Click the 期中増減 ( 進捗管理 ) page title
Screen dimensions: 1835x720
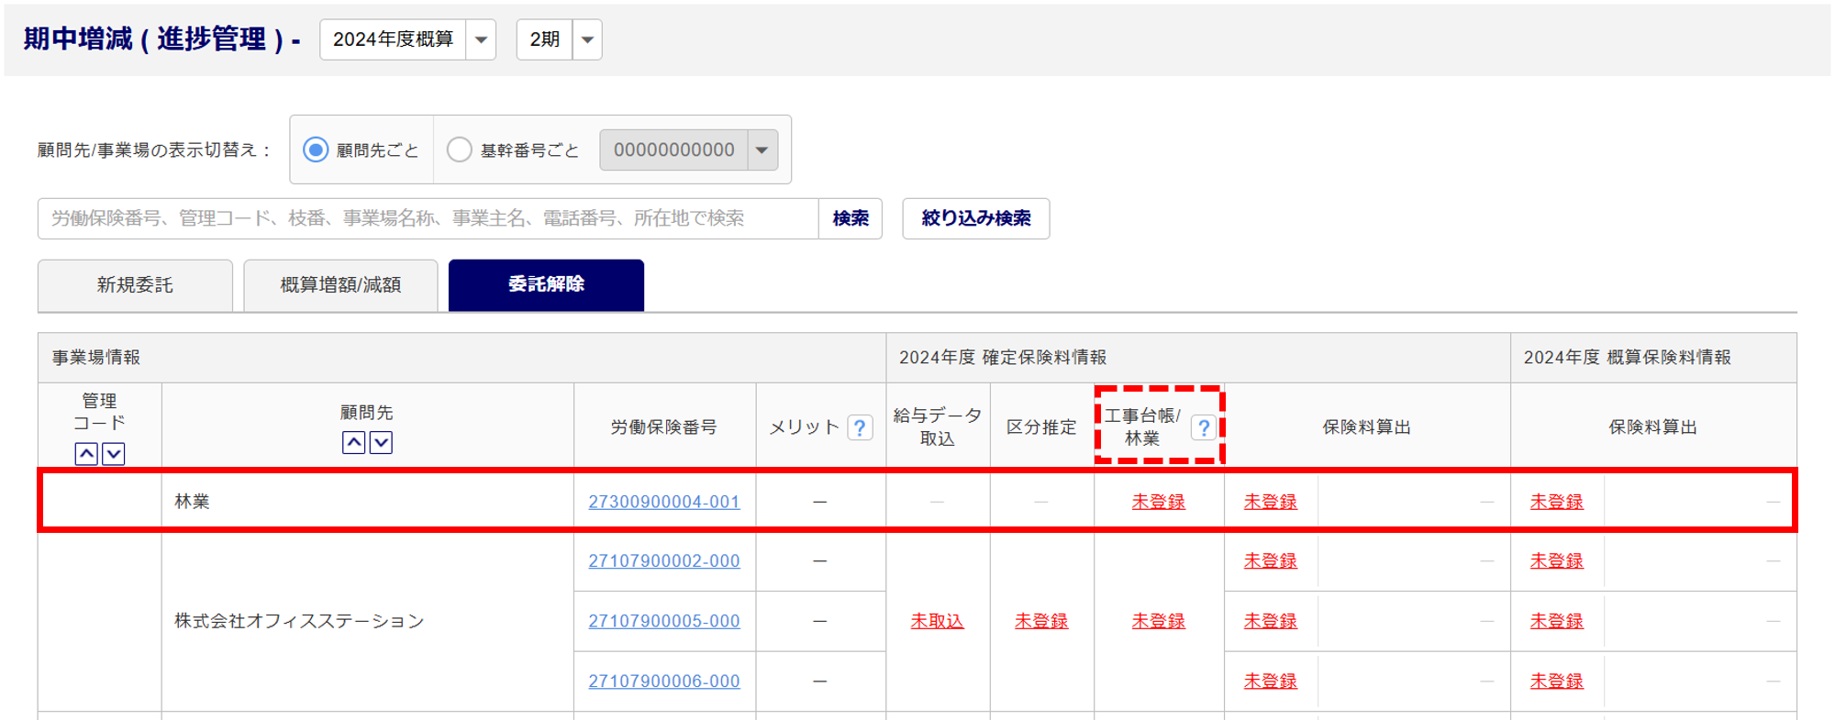161,39
